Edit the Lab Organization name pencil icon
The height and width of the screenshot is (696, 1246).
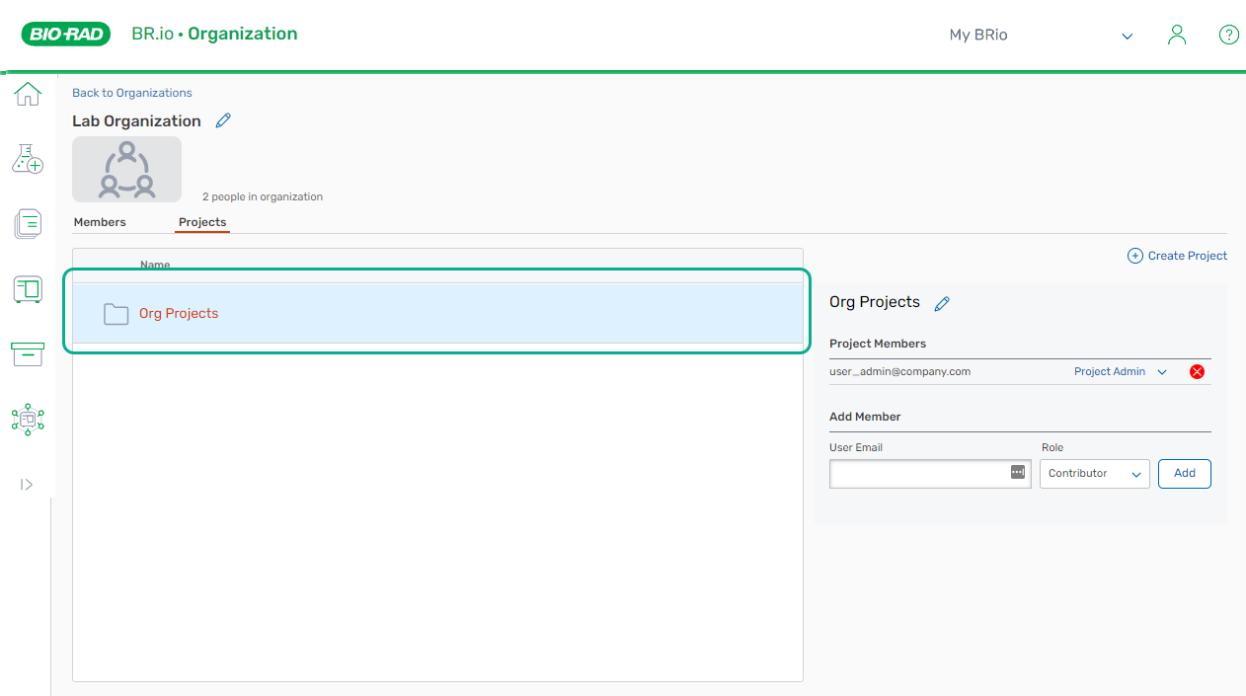click(223, 120)
